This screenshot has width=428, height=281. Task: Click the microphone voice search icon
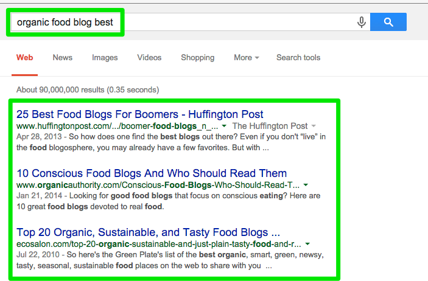pos(362,22)
